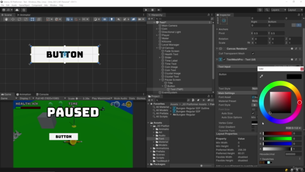Toggle scene audio icon
The image size is (305, 172).
[x=119, y=19]
